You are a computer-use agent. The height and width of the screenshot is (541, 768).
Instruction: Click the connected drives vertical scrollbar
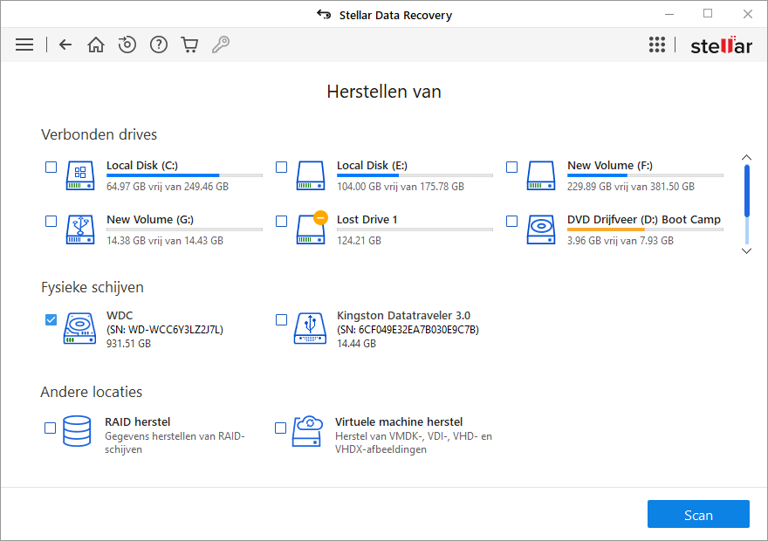pos(746,204)
